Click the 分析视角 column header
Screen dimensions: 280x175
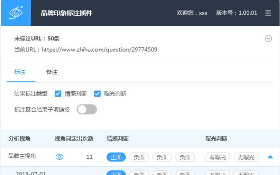coord(19,139)
